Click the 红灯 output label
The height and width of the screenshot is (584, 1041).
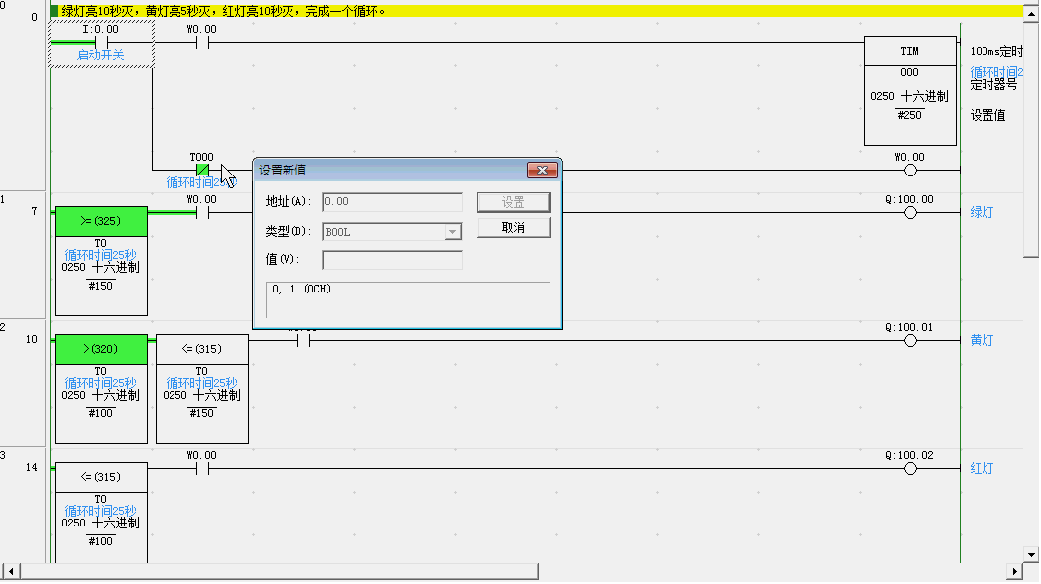point(982,469)
